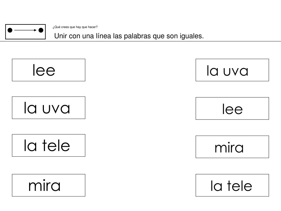281x211 pixels.
Task: Select the left-column box labeled 'lee'
Action: 49,70
